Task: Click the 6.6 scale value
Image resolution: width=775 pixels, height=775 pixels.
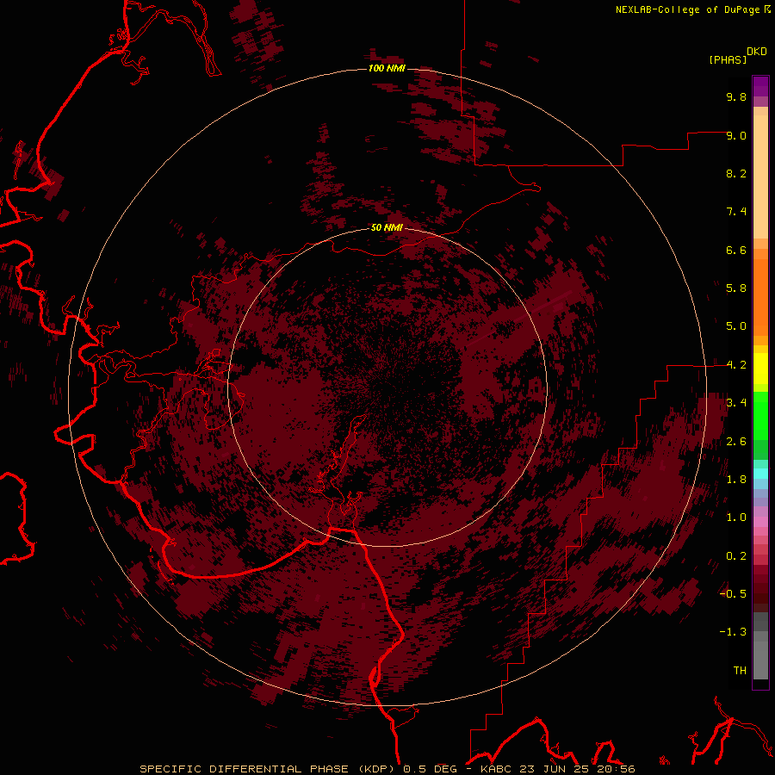Action: click(x=736, y=250)
